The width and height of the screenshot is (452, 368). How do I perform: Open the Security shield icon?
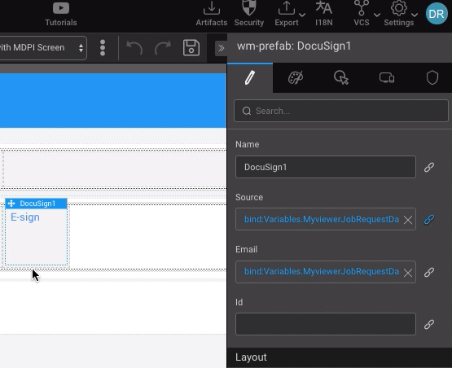click(249, 8)
